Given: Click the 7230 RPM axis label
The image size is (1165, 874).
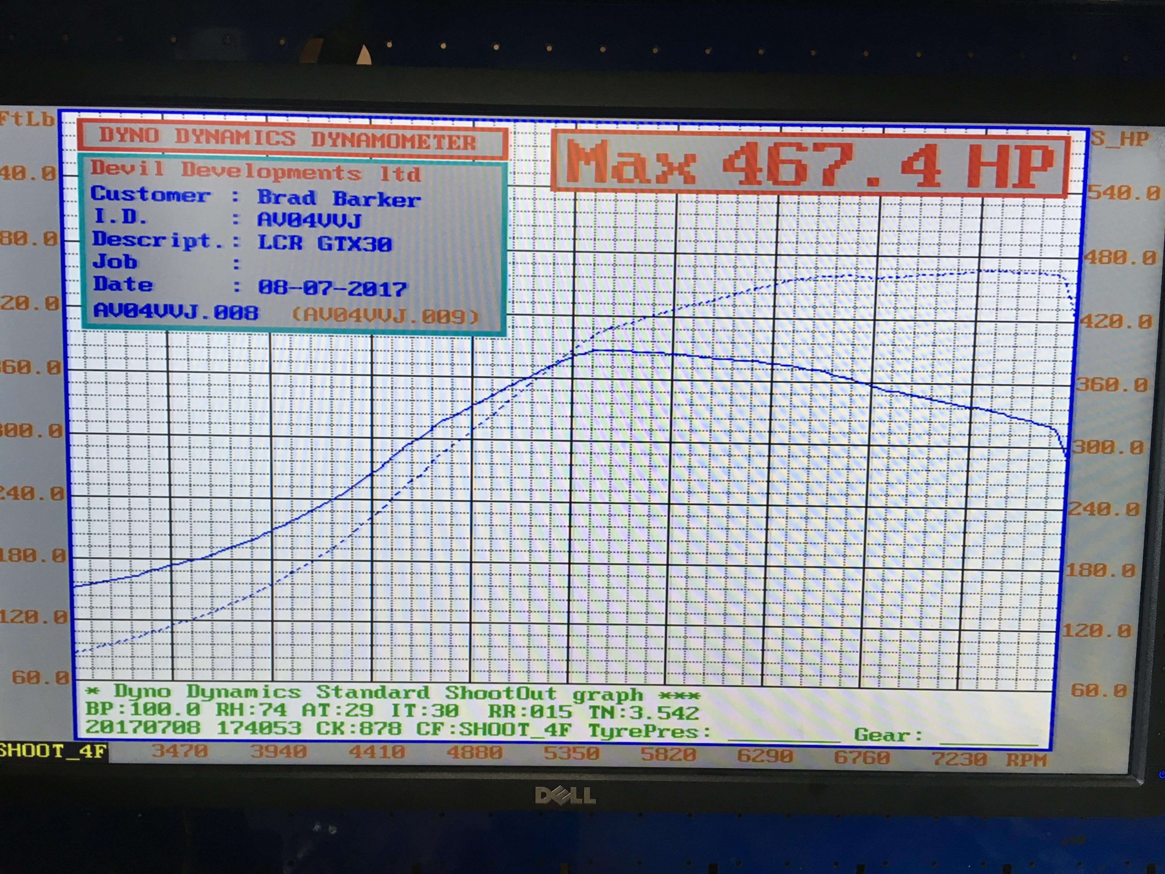Looking at the screenshot, I should pos(960,759).
